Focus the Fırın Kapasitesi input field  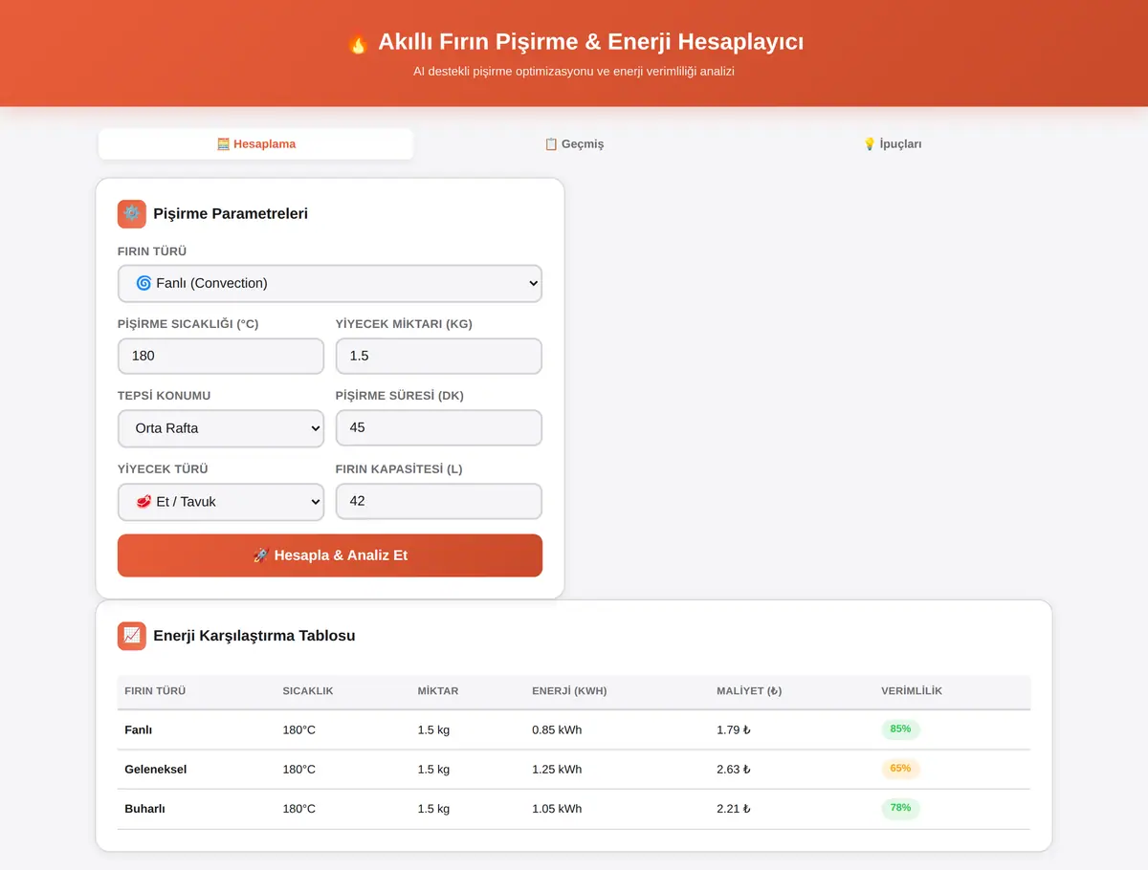[439, 501]
